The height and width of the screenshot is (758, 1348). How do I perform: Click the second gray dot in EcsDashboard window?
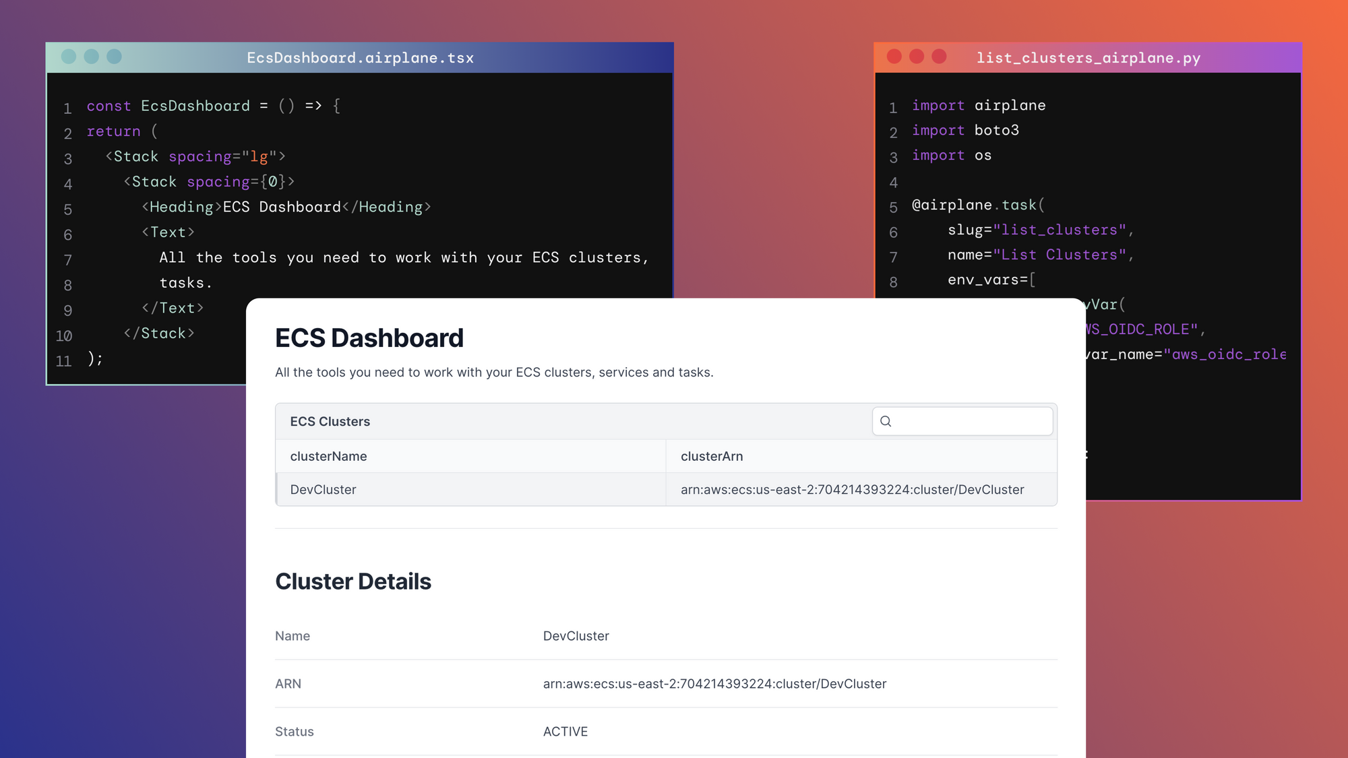coord(92,57)
